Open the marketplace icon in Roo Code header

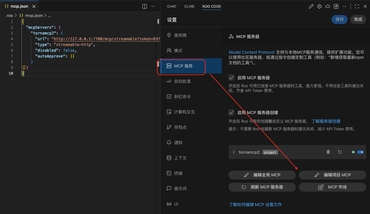click(336, 6)
